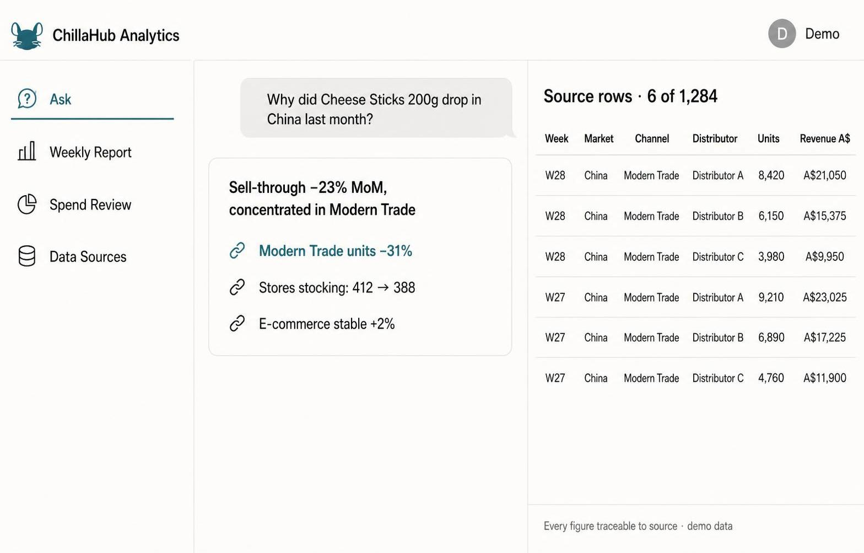The width and height of the screenshot is (864, 553).
Task: Open the E-commerce stable +2% link
Action: click(x=327, y=324)
